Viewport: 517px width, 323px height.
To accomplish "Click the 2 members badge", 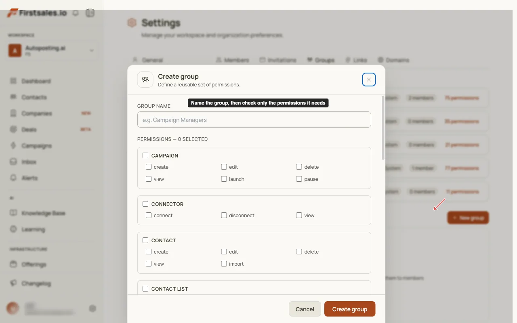I will pos(420,98).
